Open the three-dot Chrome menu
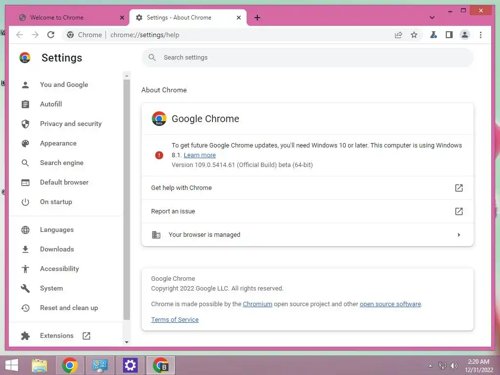500x375 pixels. 480,35
